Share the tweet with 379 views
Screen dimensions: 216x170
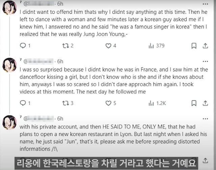click(x=205, y=46)
